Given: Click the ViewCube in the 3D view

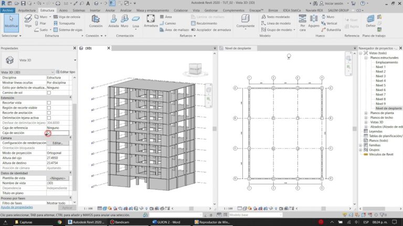Looking at the screenshot, I should (x=195, y=69).
